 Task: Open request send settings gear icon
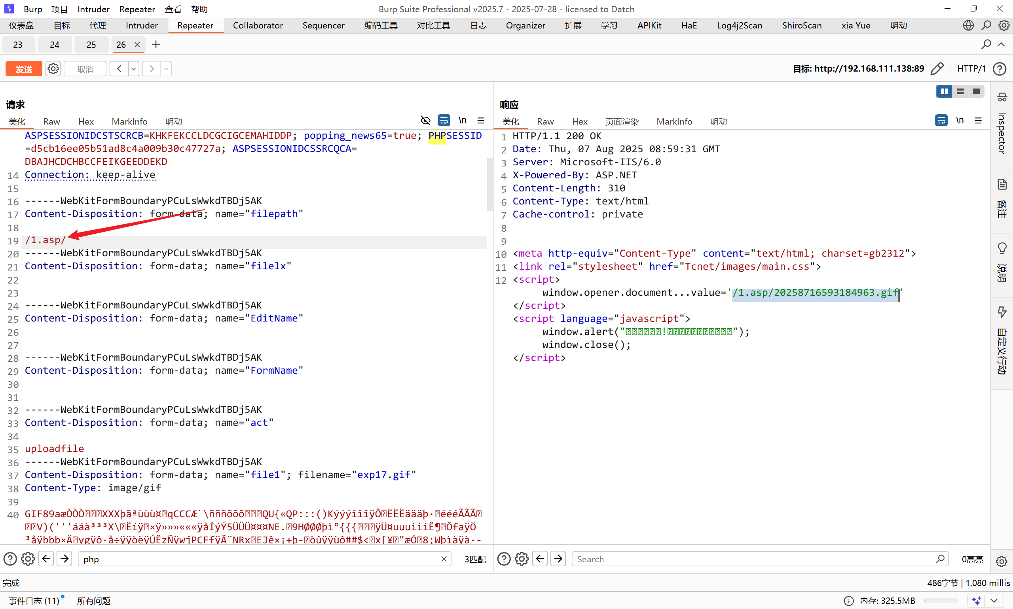coord(53,68)
